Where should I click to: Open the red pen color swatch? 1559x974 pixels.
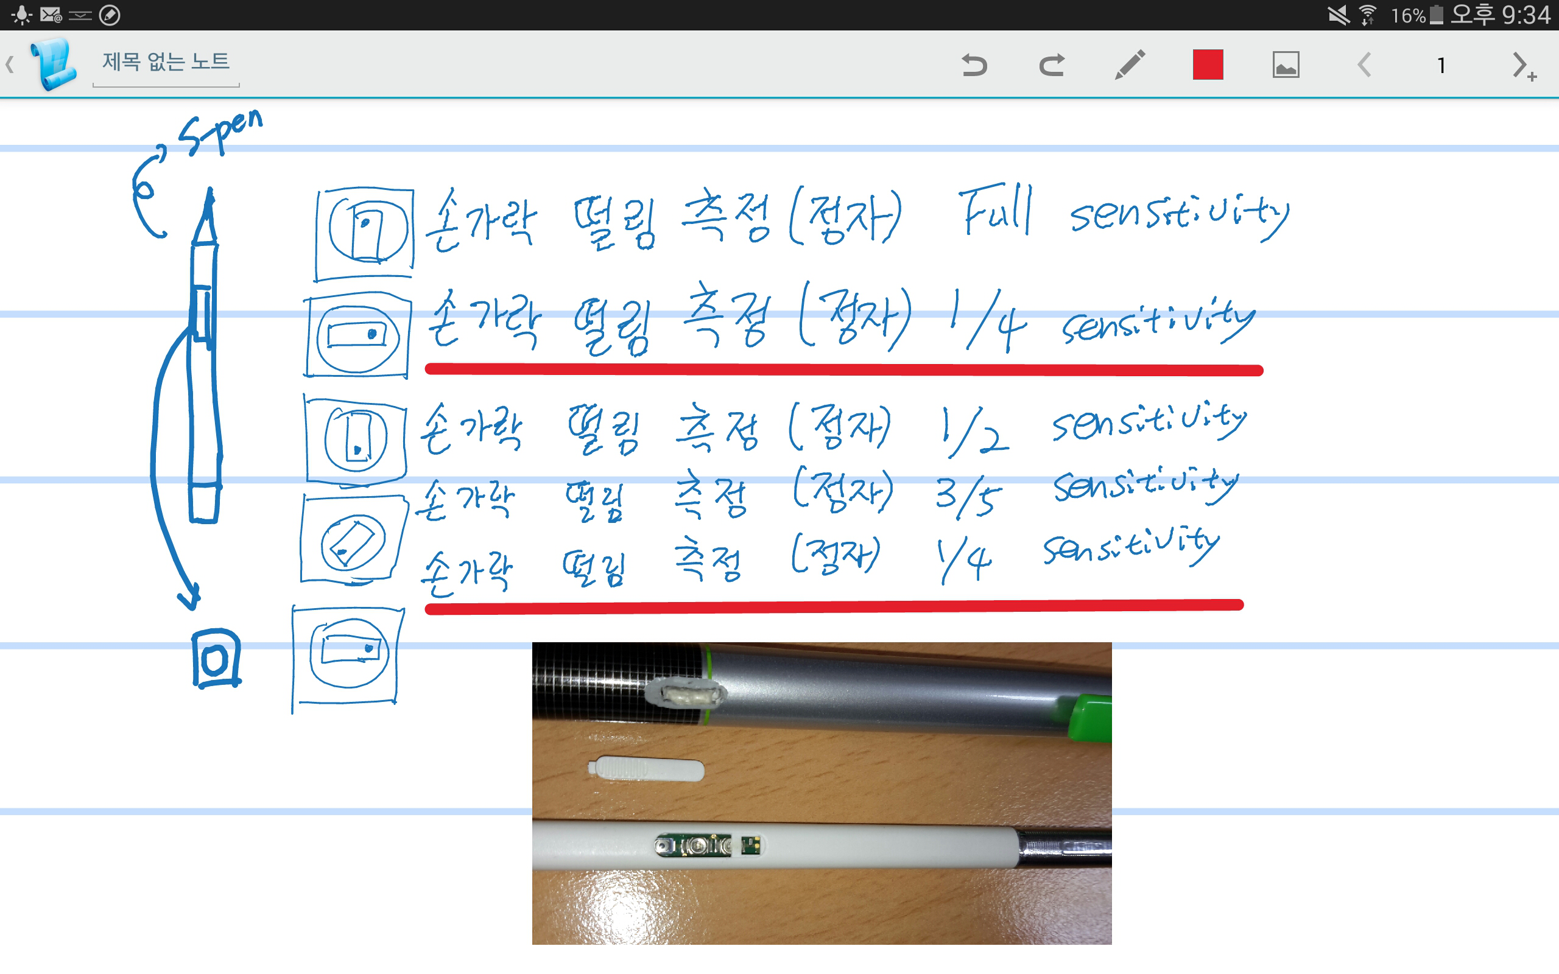(x=1208, y=65)
